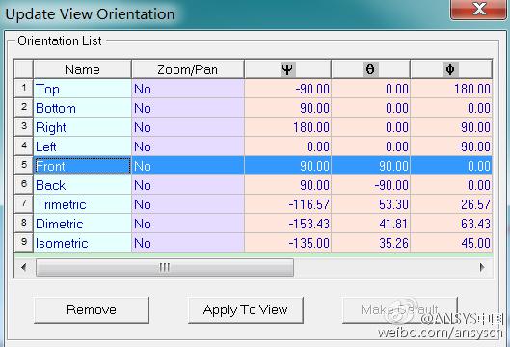Click Phi value 90.00 for Right

click(451, 127)
